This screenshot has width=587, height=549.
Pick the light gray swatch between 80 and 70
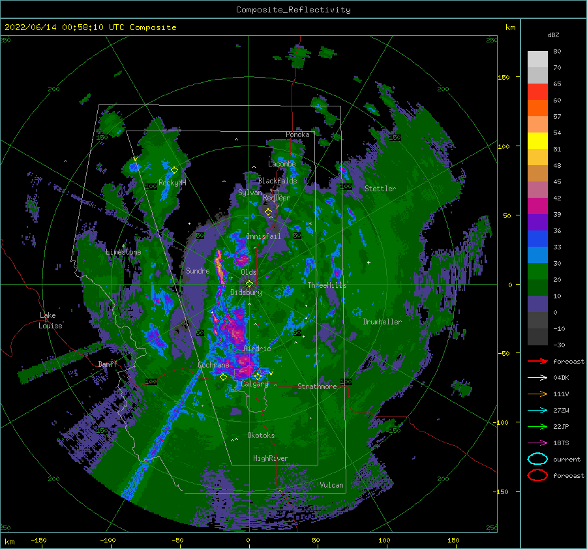click(x=537, y=59)
